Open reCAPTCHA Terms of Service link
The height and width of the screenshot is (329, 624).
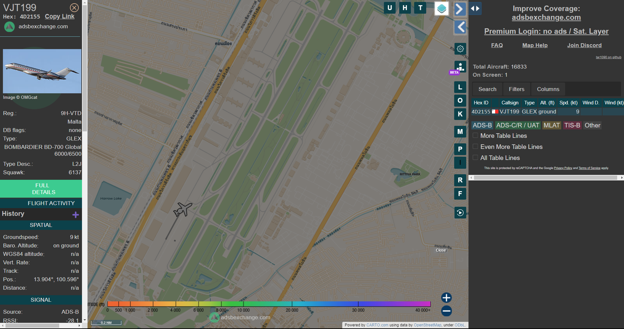pyautogui.click(x=589, y=168)
